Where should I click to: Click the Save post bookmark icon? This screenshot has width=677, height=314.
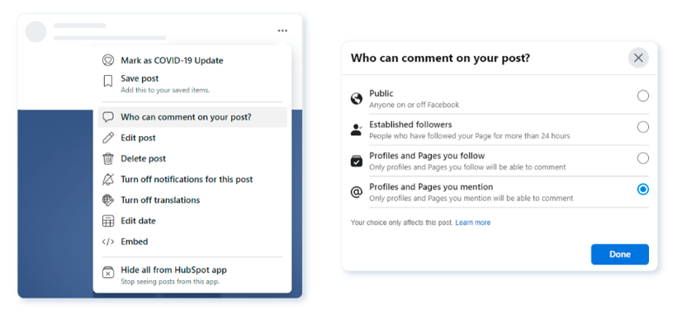(108, 81)
